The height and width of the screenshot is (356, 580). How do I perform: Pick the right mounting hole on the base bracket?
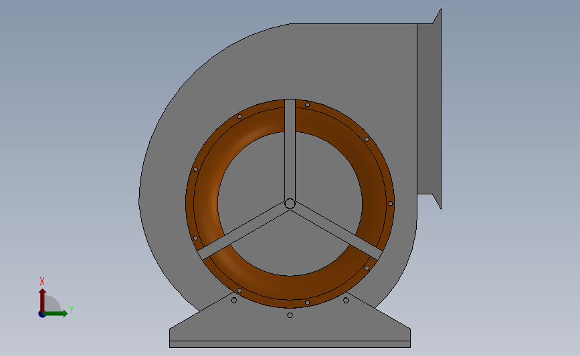pos(346,301)
